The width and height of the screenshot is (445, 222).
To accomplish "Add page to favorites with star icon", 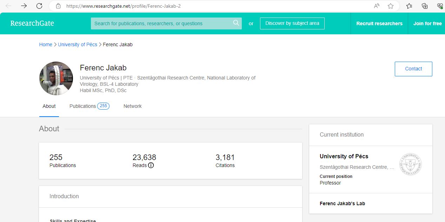I will (391, 6).
